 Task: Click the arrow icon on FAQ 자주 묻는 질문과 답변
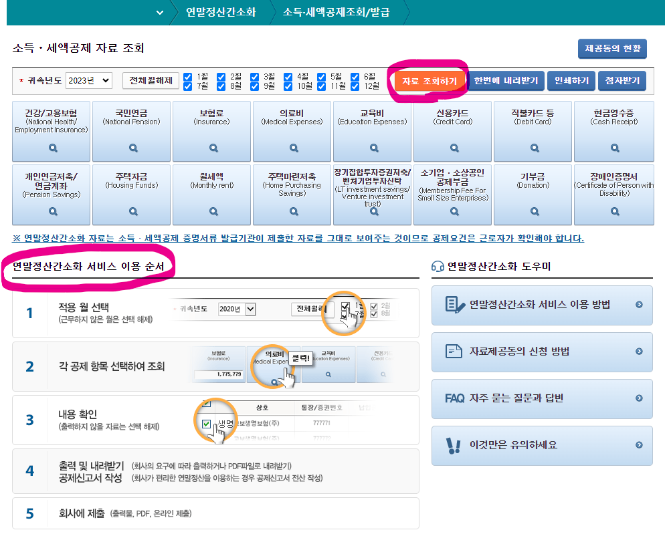coord(639,398)
